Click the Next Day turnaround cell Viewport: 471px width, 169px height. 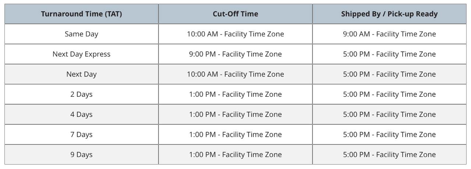pyautogui.click(x=81, y=74)
